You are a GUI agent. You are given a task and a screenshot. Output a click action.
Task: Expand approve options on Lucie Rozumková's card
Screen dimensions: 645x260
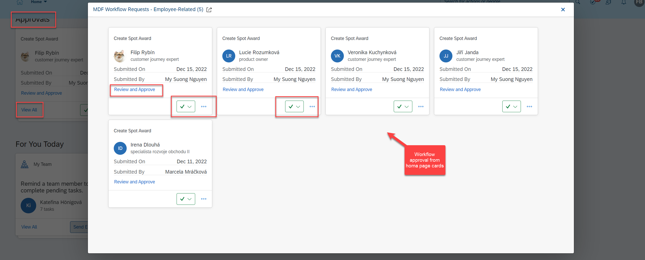tap(298, 107)
